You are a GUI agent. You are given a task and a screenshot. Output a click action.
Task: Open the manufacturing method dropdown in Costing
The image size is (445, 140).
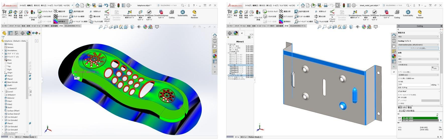pyautogui.click(x=418, y=37)
